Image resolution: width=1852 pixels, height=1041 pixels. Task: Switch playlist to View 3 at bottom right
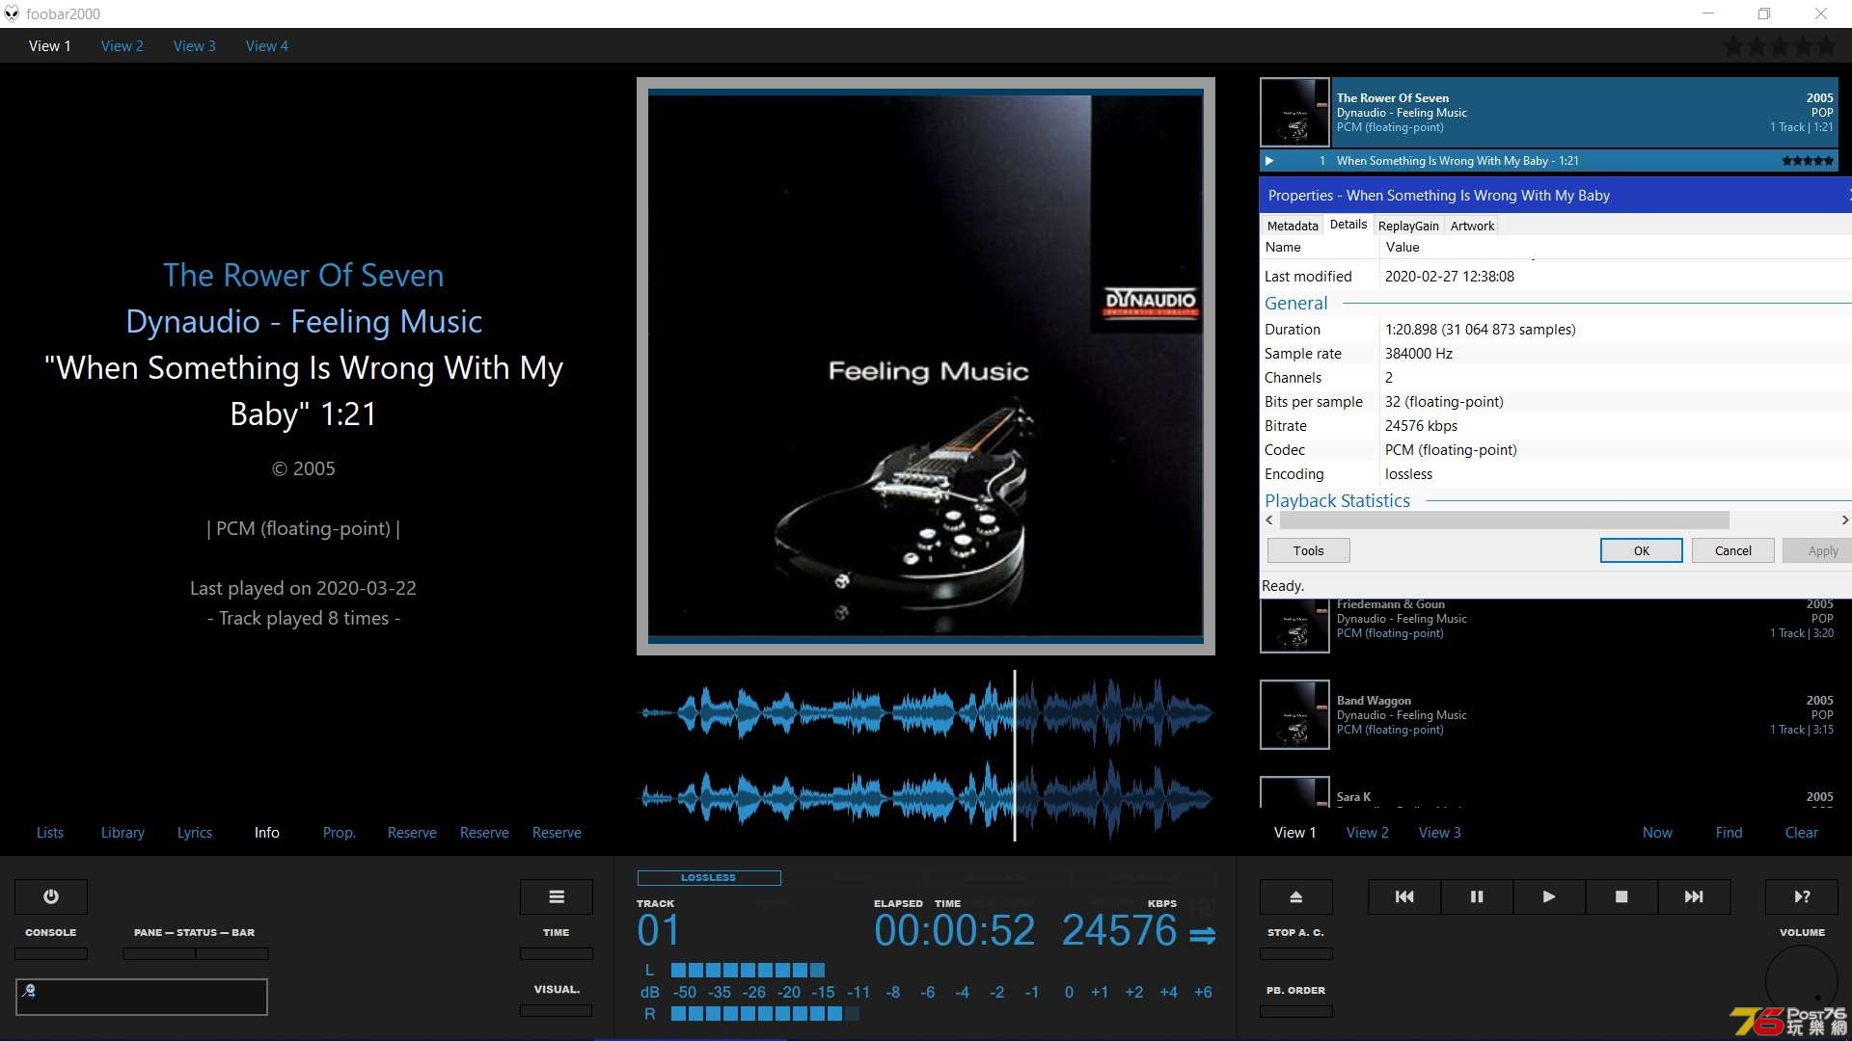[1439, 833]
